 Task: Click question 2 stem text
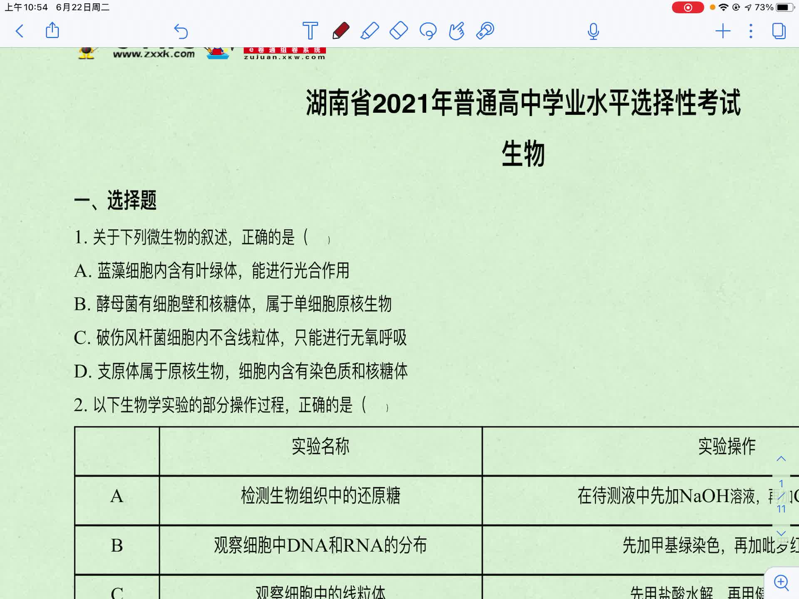point(231,405)
